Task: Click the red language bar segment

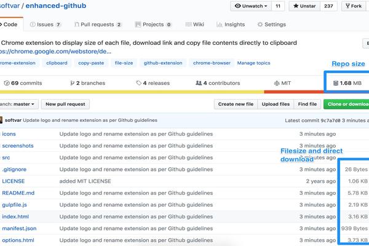Action: [x=294, y=92]
